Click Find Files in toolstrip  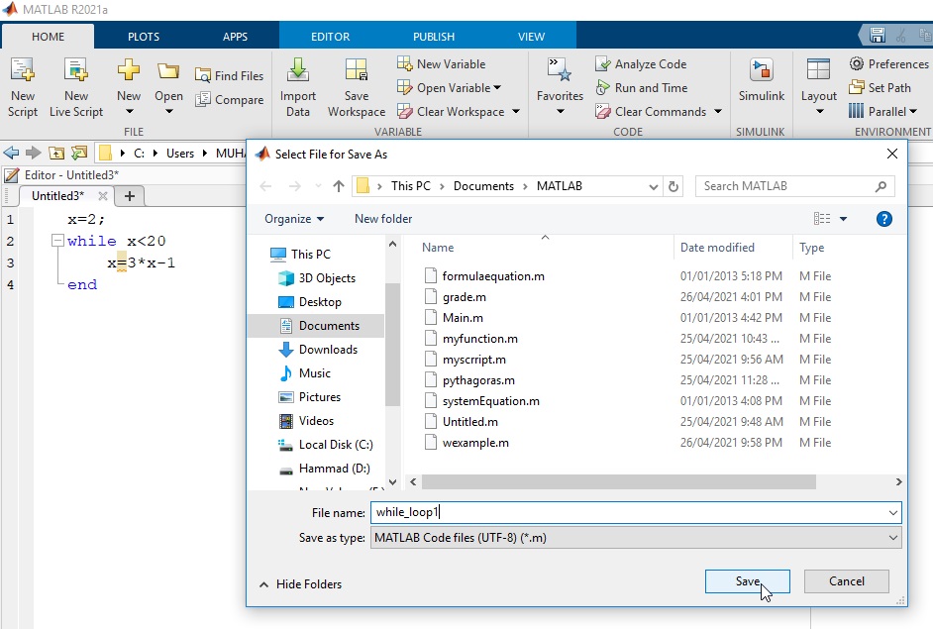229,75
